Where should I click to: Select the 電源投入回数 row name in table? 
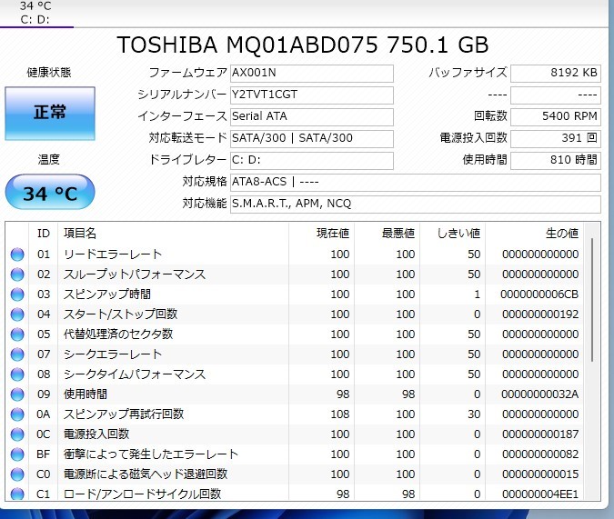(x=96, y=434)
